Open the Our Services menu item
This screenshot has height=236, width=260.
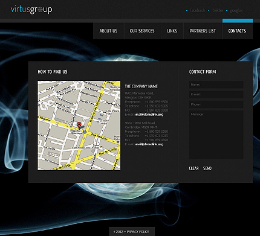(x=142, y=31)
